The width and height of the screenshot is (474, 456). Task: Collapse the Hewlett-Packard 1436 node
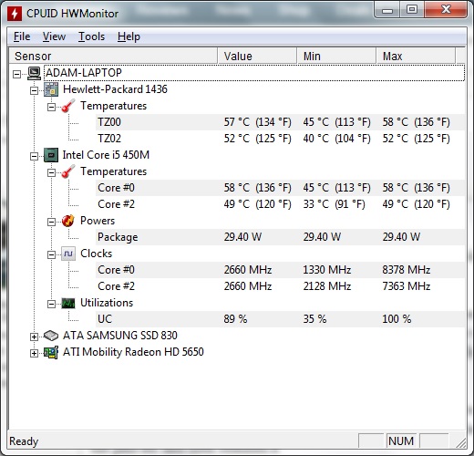(35, 90)
